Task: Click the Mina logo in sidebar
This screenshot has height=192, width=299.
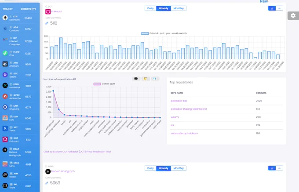Action: coord(5,164)
